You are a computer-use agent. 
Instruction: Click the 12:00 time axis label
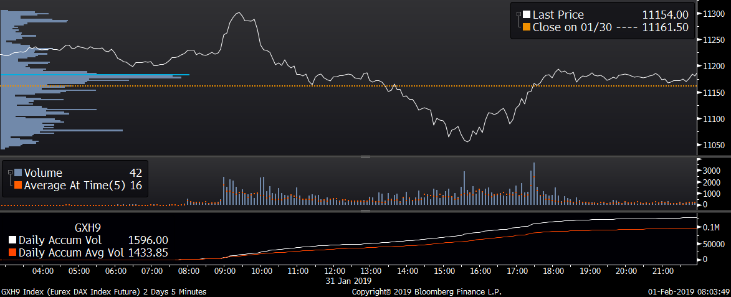[334, 271]
